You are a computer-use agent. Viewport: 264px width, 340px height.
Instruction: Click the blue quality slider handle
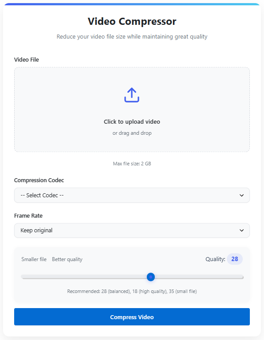[x=151, y=277]
